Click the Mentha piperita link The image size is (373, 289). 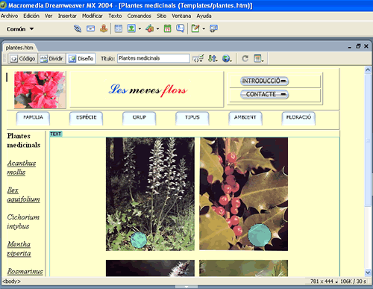coord(19,249)
